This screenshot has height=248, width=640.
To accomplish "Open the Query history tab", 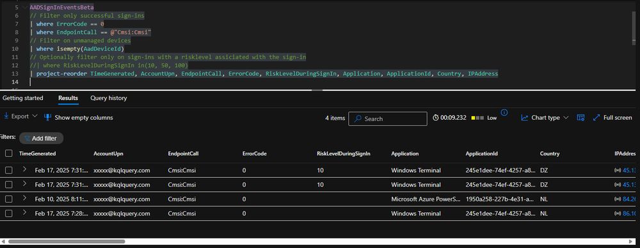I will 109,98.
